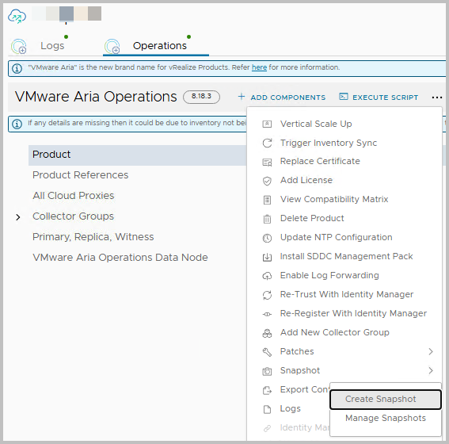Select Product References in the tree
This screenshot has width=449, height=444.
pos(80,175)
